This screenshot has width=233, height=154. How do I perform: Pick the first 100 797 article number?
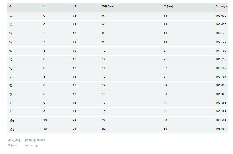pos(221,68)
